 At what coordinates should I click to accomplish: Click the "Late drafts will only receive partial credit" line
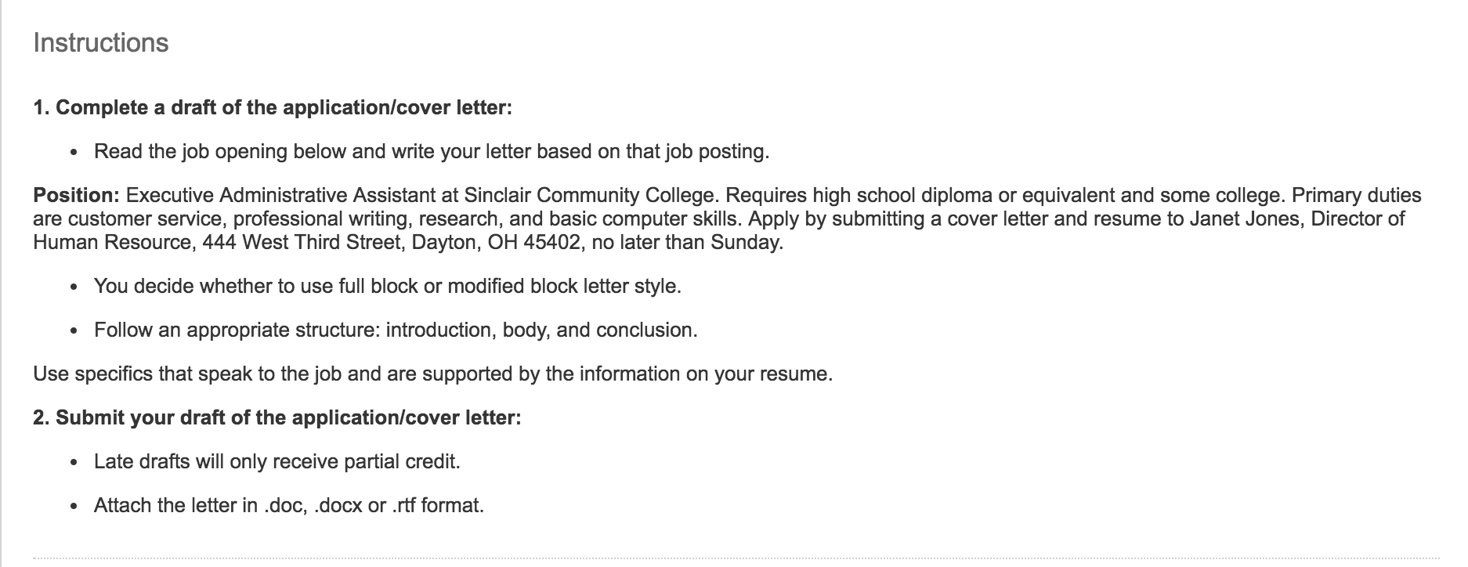(277, 461)
